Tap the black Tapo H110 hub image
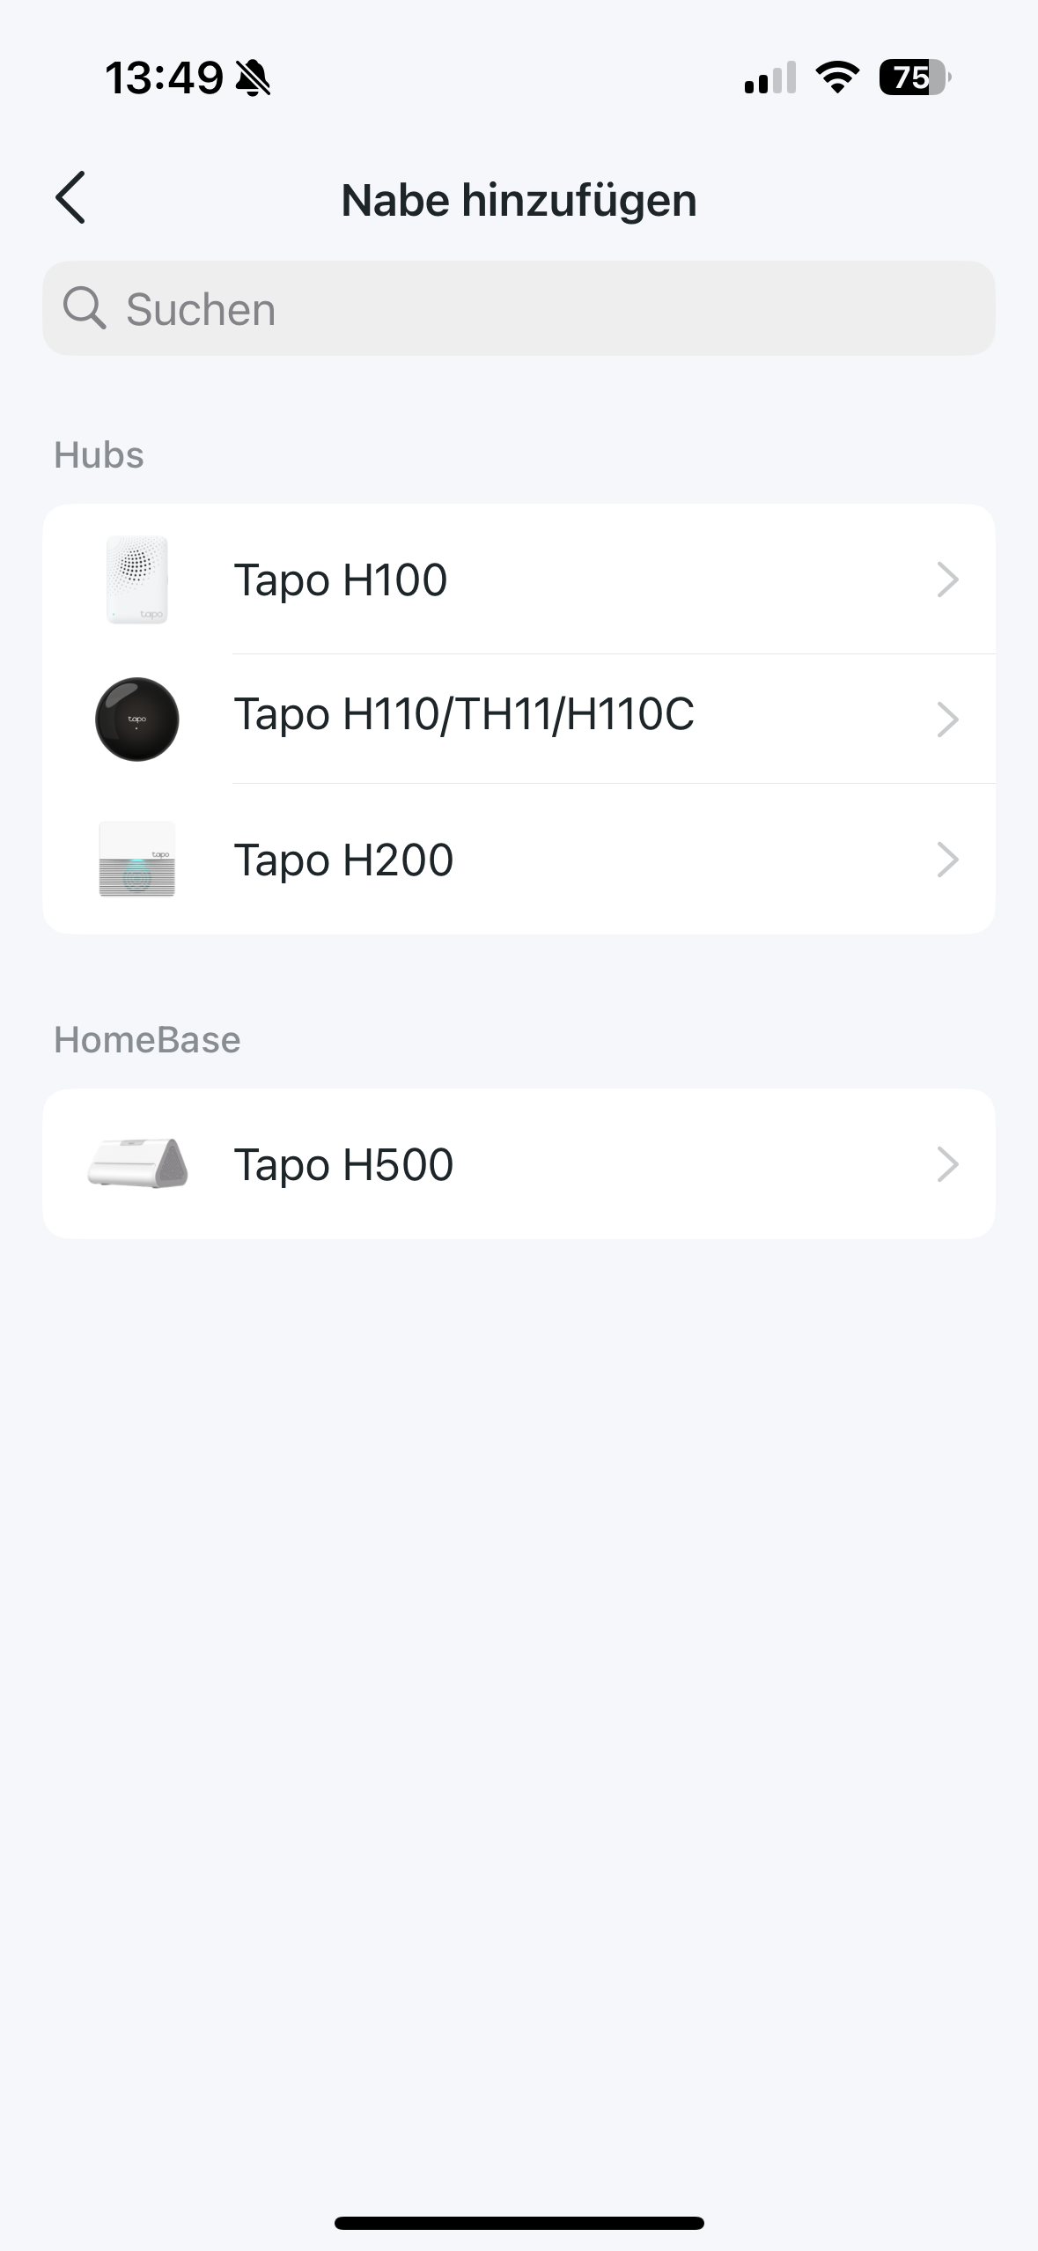The height and width of the screenshot is (2251, 1038). [136, 719]
